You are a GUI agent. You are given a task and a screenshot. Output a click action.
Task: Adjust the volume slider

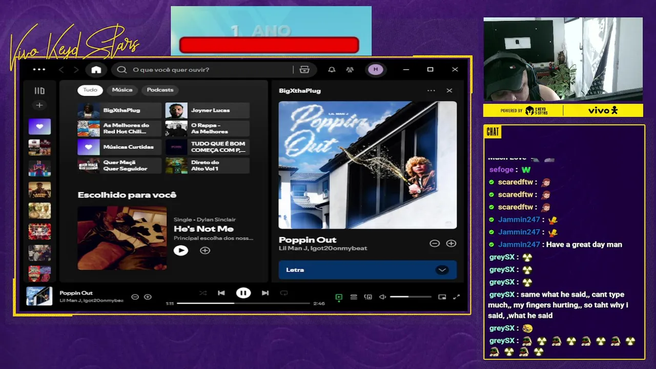[411, 297]
